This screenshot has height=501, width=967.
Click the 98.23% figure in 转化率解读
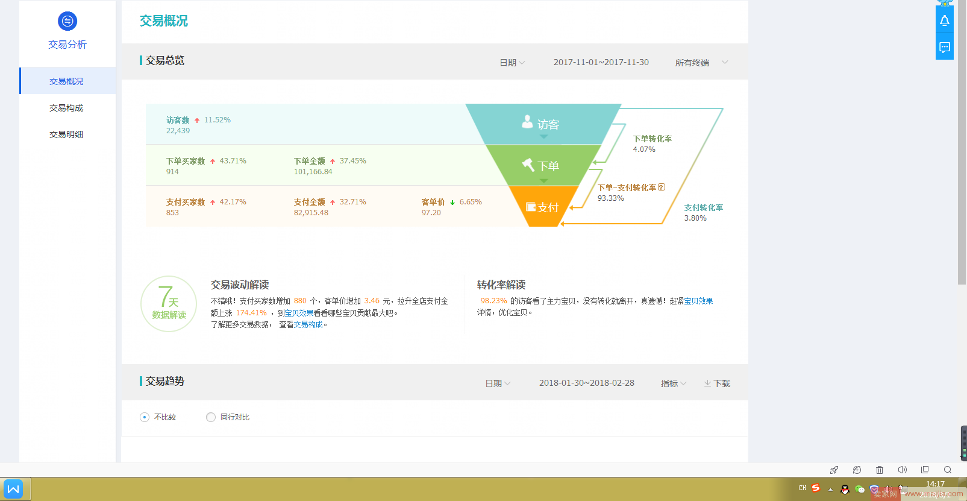click(x=494, y=301)
